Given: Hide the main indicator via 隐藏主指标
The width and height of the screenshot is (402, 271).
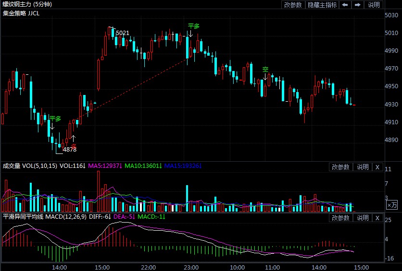Looking at the screenshot, I should tap(322, 5).
